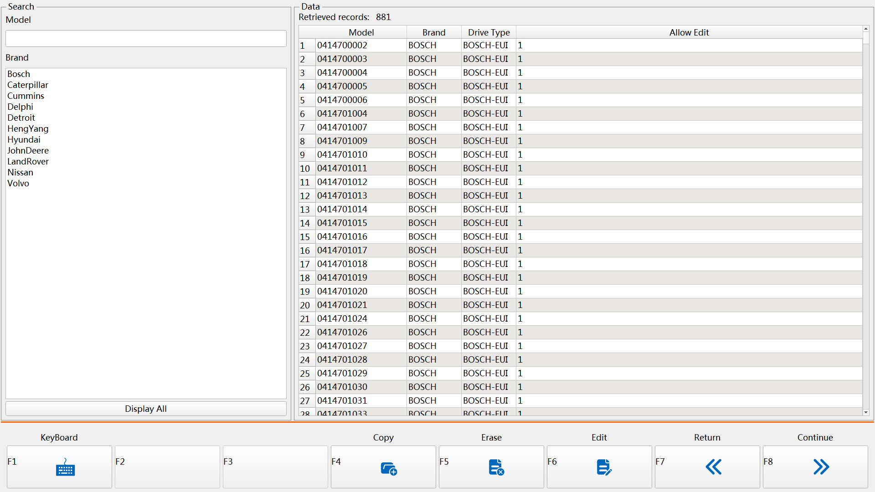Click the Drive Type column header
This screenshot has width=875, height=492.
[x=489, y=32]
